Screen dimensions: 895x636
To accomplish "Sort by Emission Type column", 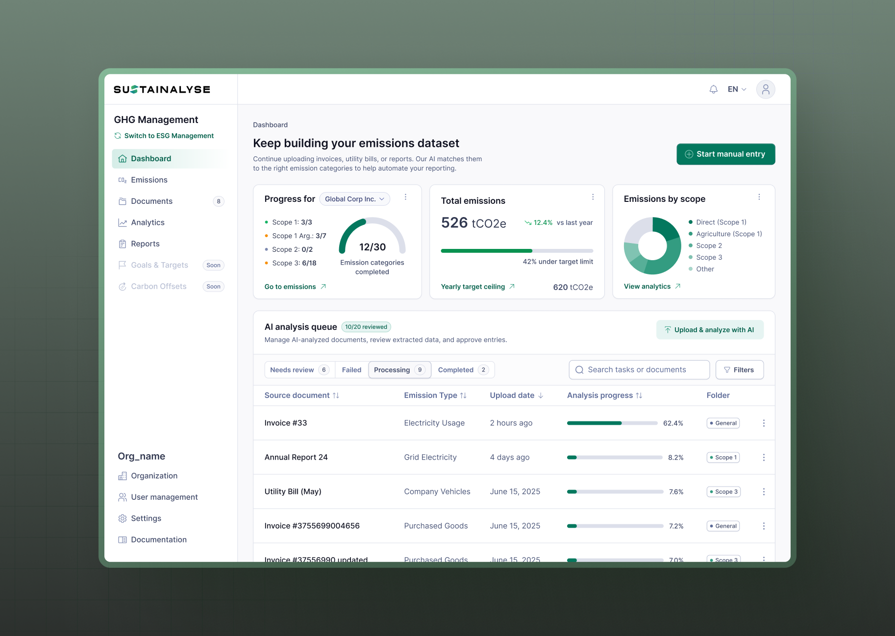I will point(435,395).
